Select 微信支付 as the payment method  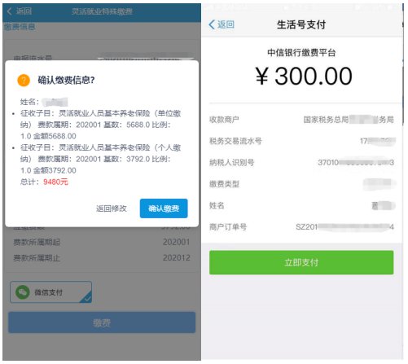[50, 292]
